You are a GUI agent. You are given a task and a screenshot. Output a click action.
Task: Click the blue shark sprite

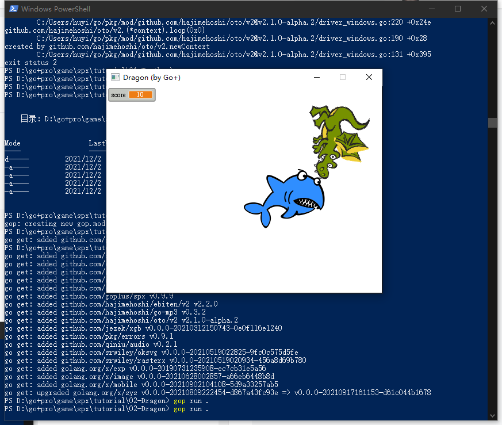coord(285,198)
